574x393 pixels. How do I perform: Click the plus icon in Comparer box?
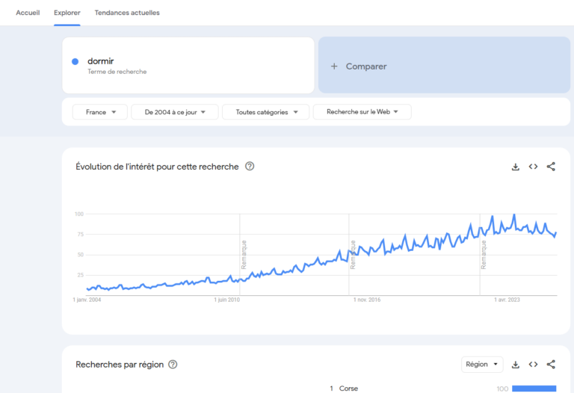334,66
